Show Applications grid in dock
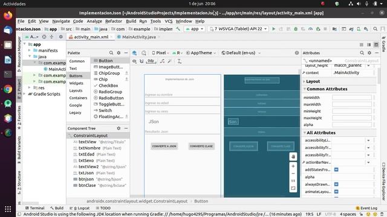This screenshot has height=217, width=387. [x=8, y=209]
